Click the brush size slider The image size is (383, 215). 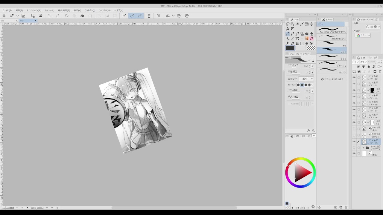296,67
